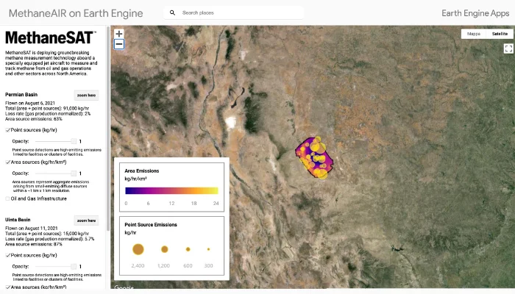The height and width of the screenshot is (294, 515).
Task: Zoom out on the map with minus button
Action: (x=119, y=44)
